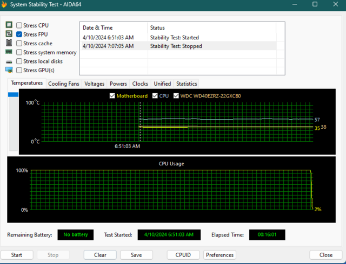346x264 pixels.
Task: Click the AIDA64 flame icon in title bar
Action: tap(5, 4)
